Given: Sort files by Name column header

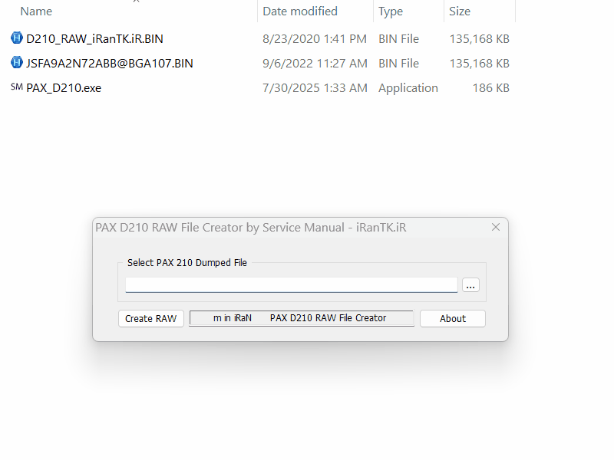Looking at the screenshot, I should (x=36, y=11).
